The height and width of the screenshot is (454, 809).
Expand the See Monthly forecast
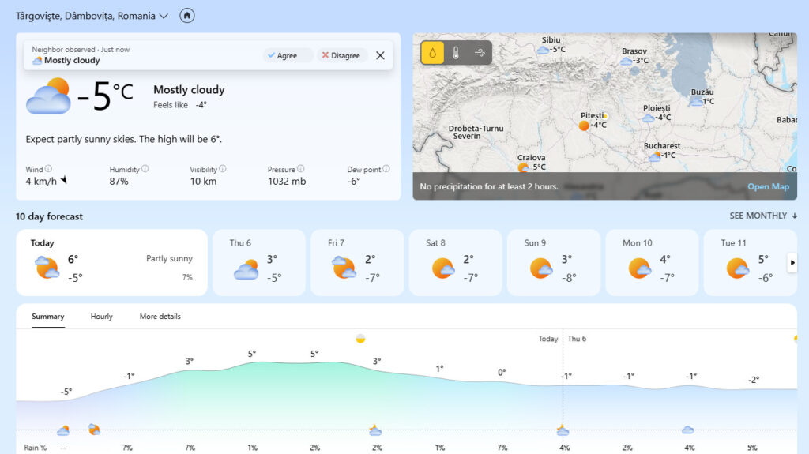pos(763,216)
